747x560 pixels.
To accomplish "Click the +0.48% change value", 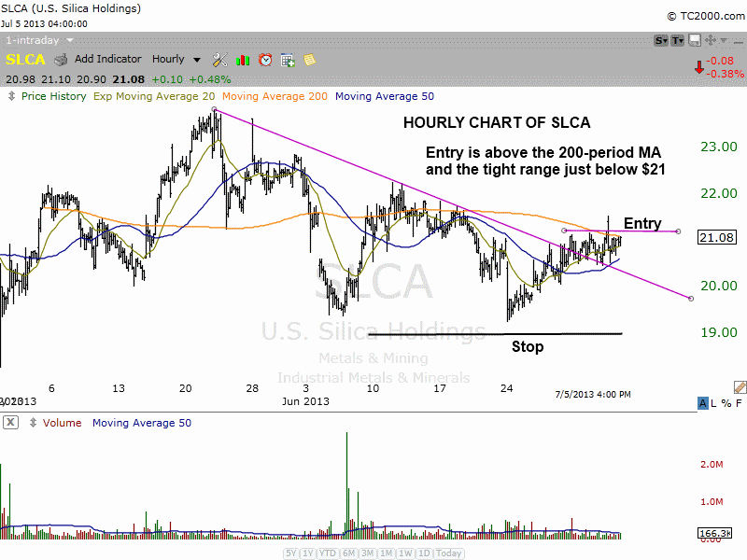I will click(210, 79).
